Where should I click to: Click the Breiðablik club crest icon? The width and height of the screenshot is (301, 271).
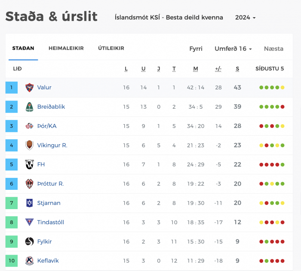coord(29,107)
